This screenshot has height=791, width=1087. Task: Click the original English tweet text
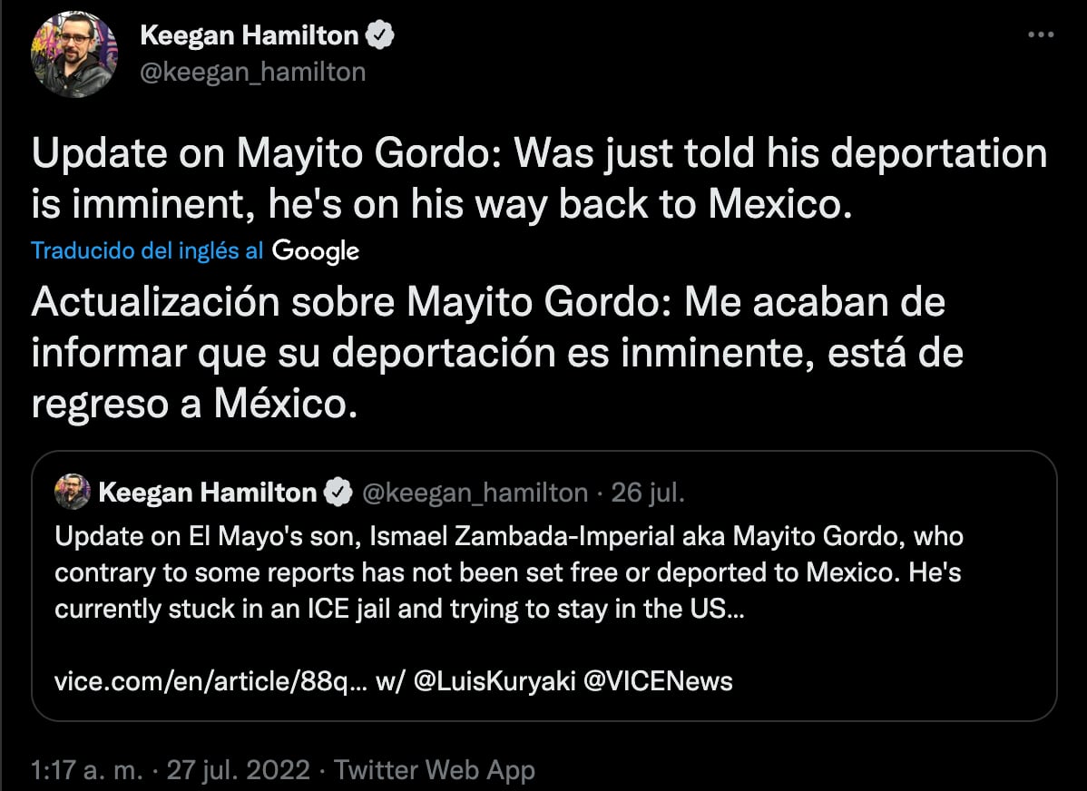pos(539,181)
